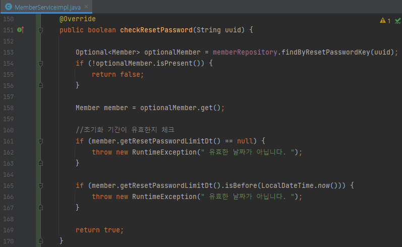The width and height of the screenshot is (402, 247).
Task: Click 'return true;' statement
Action: [x=99, y=230]
